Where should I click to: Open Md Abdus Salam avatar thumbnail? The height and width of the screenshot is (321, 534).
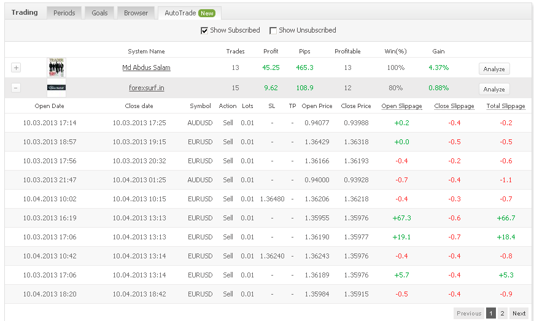[56, 68]
